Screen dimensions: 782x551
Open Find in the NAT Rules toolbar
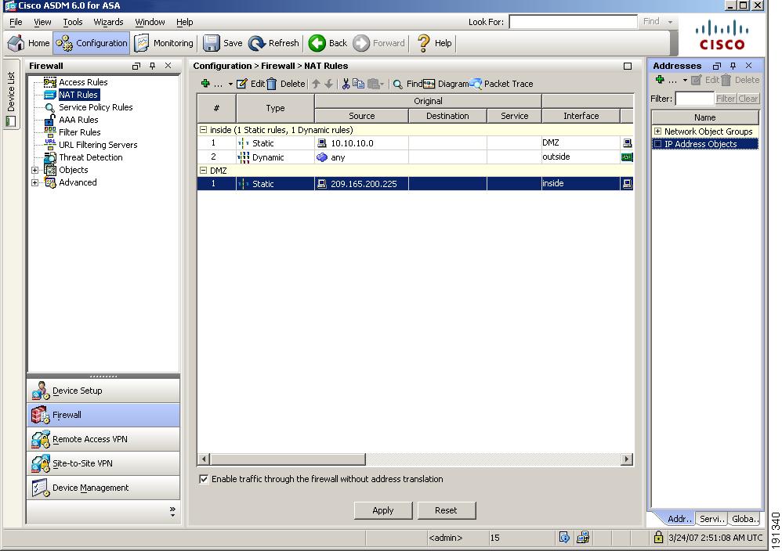coord(407,84)
